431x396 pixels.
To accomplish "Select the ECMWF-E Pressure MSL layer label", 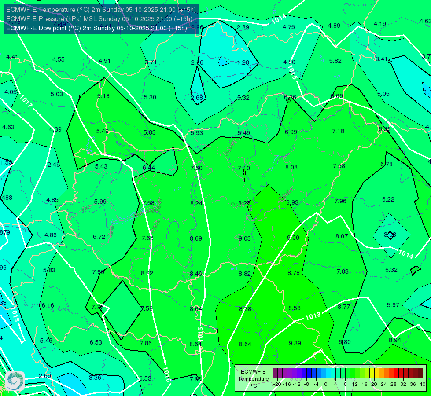I will click(99, 19).
